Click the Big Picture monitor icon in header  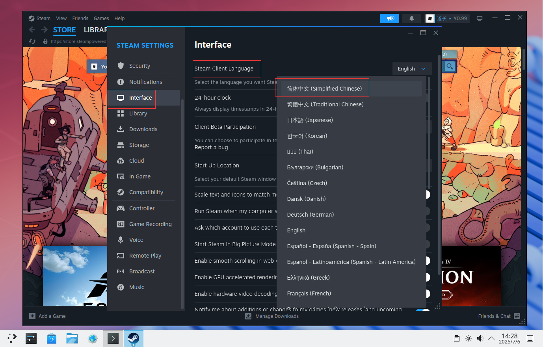point(480,19)
